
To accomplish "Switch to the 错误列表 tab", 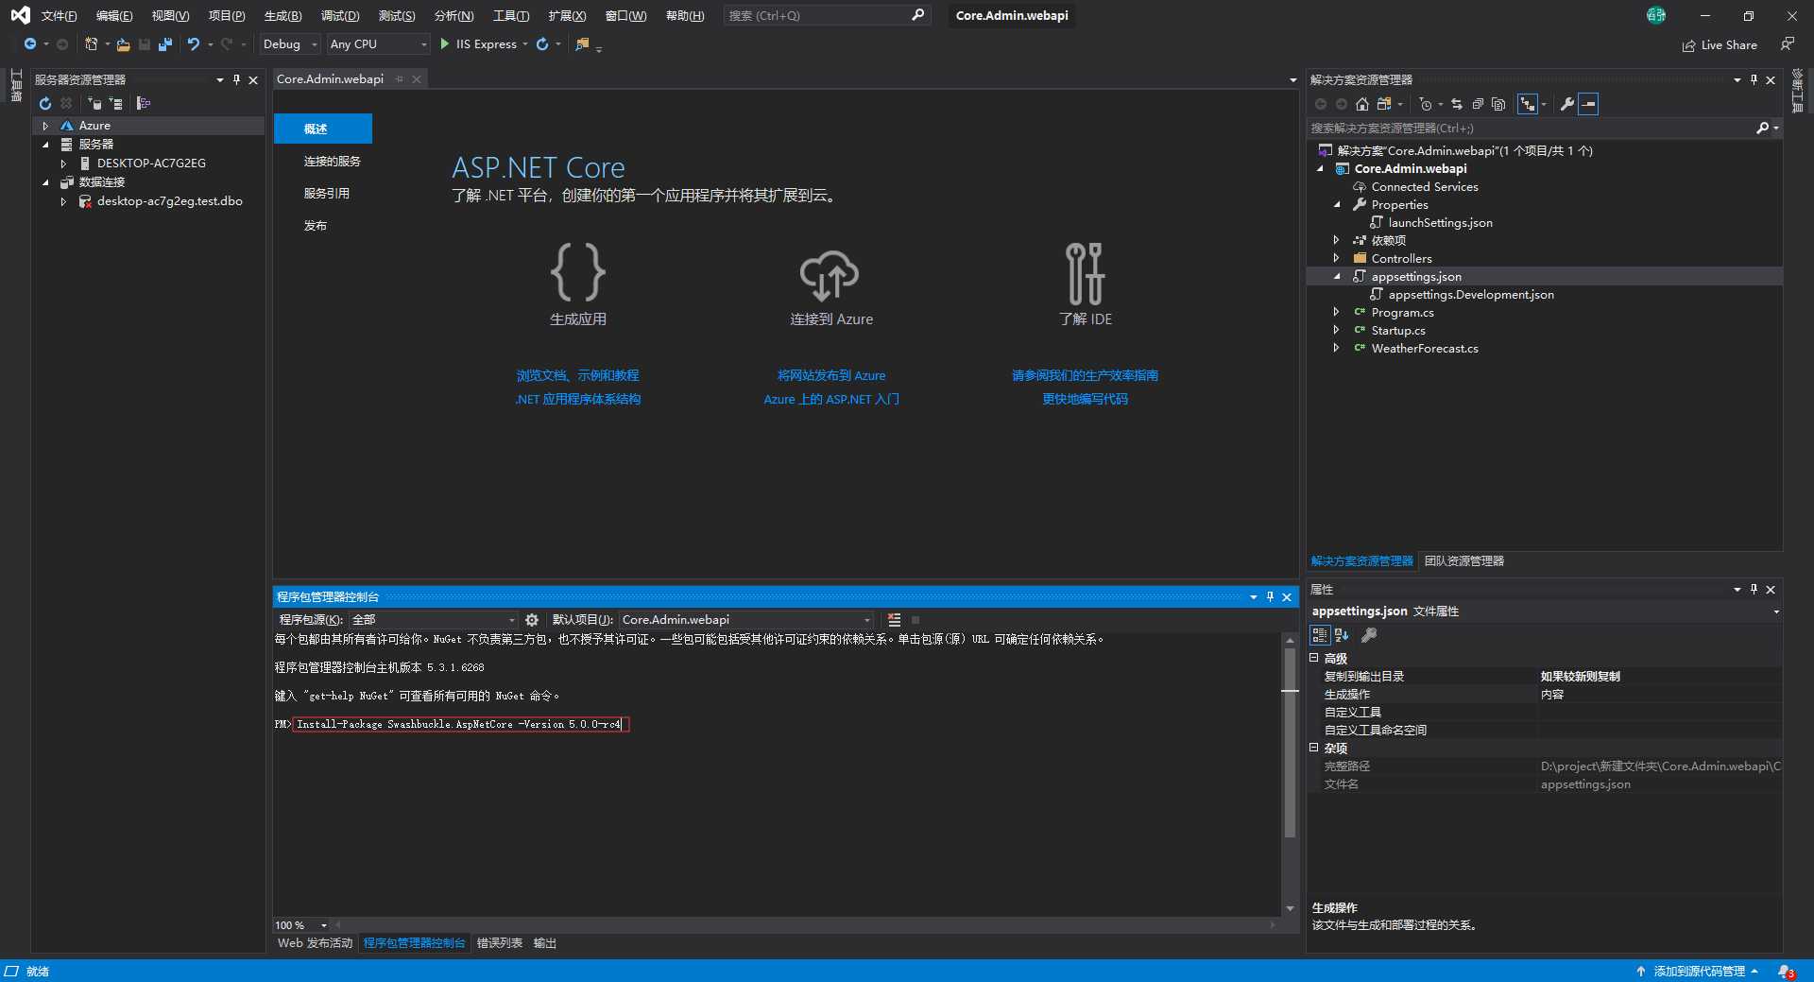I will point(499,943).
